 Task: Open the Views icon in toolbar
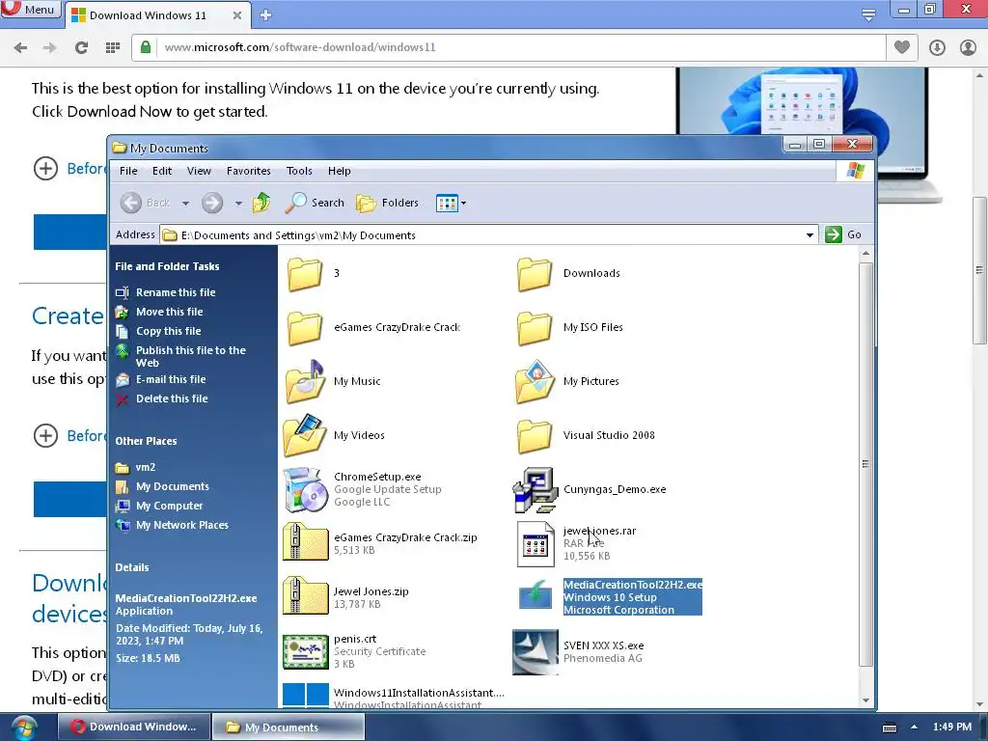click(447, 204)
